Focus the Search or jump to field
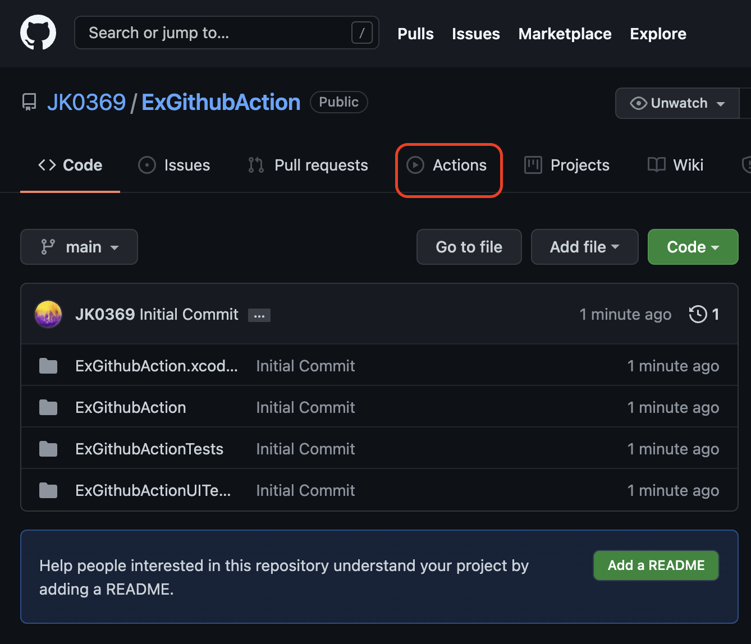Screen dimensions: 751x644 (227, 33)
